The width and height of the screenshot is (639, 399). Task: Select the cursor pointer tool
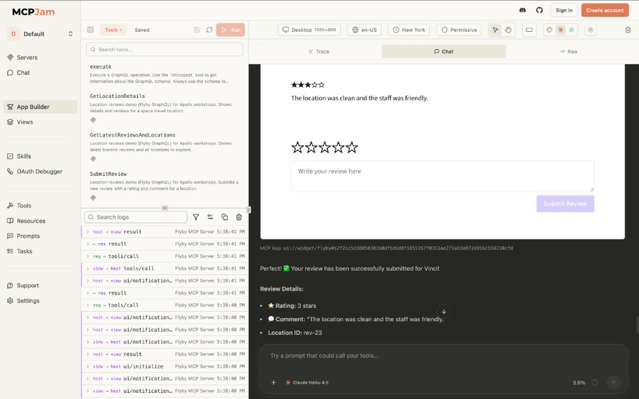click(496, 30)
